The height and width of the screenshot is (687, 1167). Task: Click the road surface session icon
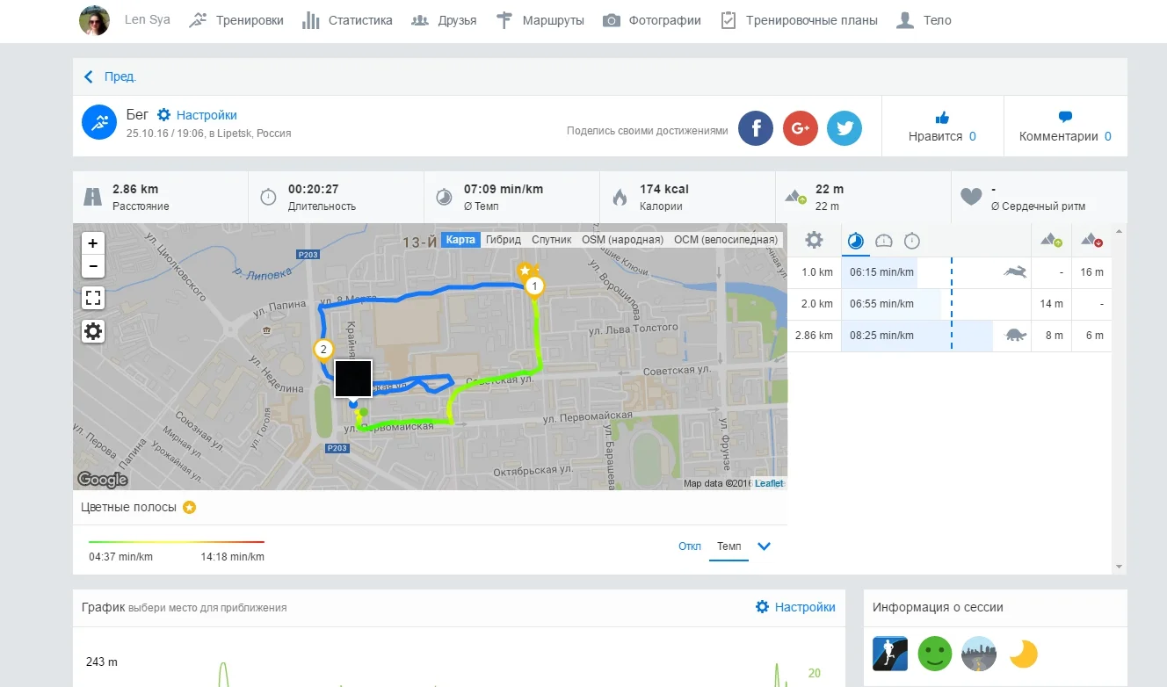click(x=979, y=654)
